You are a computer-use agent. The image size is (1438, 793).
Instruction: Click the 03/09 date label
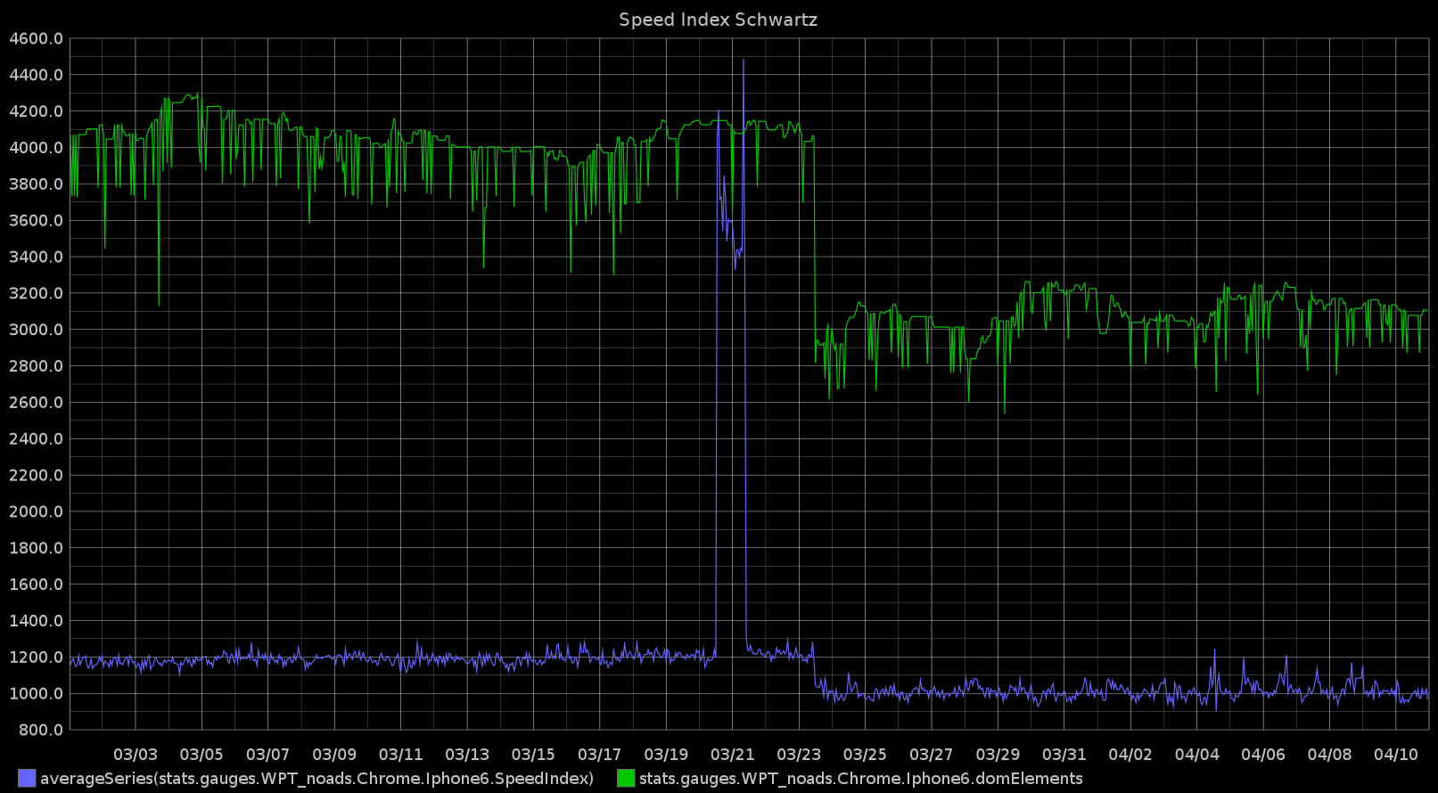pyautogui.click(x=334, y=755)
